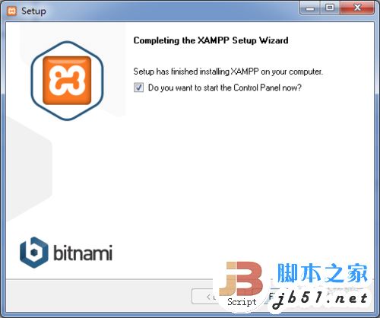Close the Setup wizard window
The width and height of the screenshot is (380, 318).
tap(357, 8)
